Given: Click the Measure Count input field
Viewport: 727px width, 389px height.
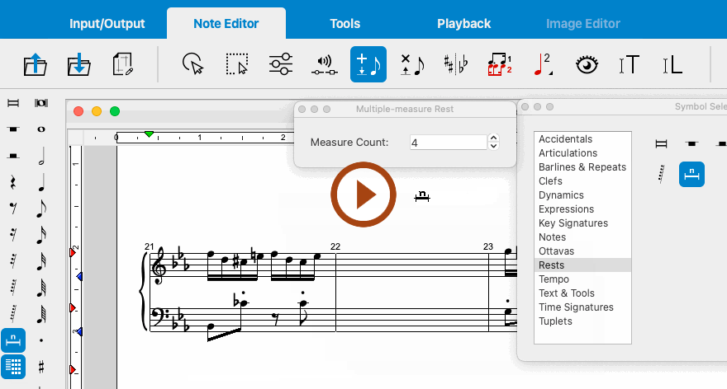Looking at the screenshot, I should (x=448, y=143).
